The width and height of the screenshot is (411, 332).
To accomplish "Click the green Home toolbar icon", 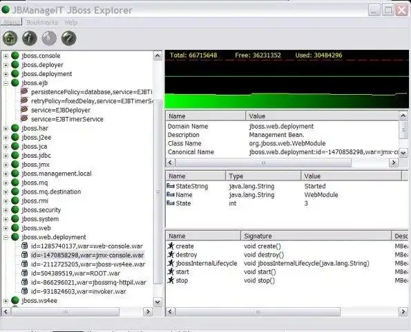I will pos(10,38).
